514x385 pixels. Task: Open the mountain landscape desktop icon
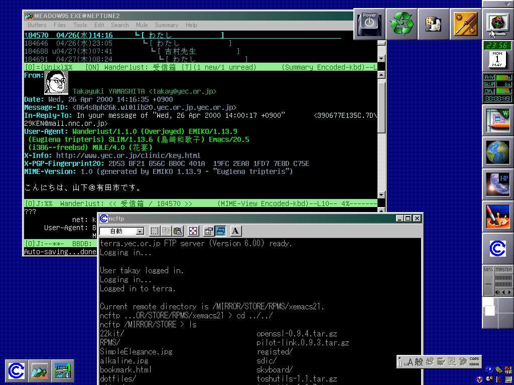pyautogui.click(x=39, y=370)
